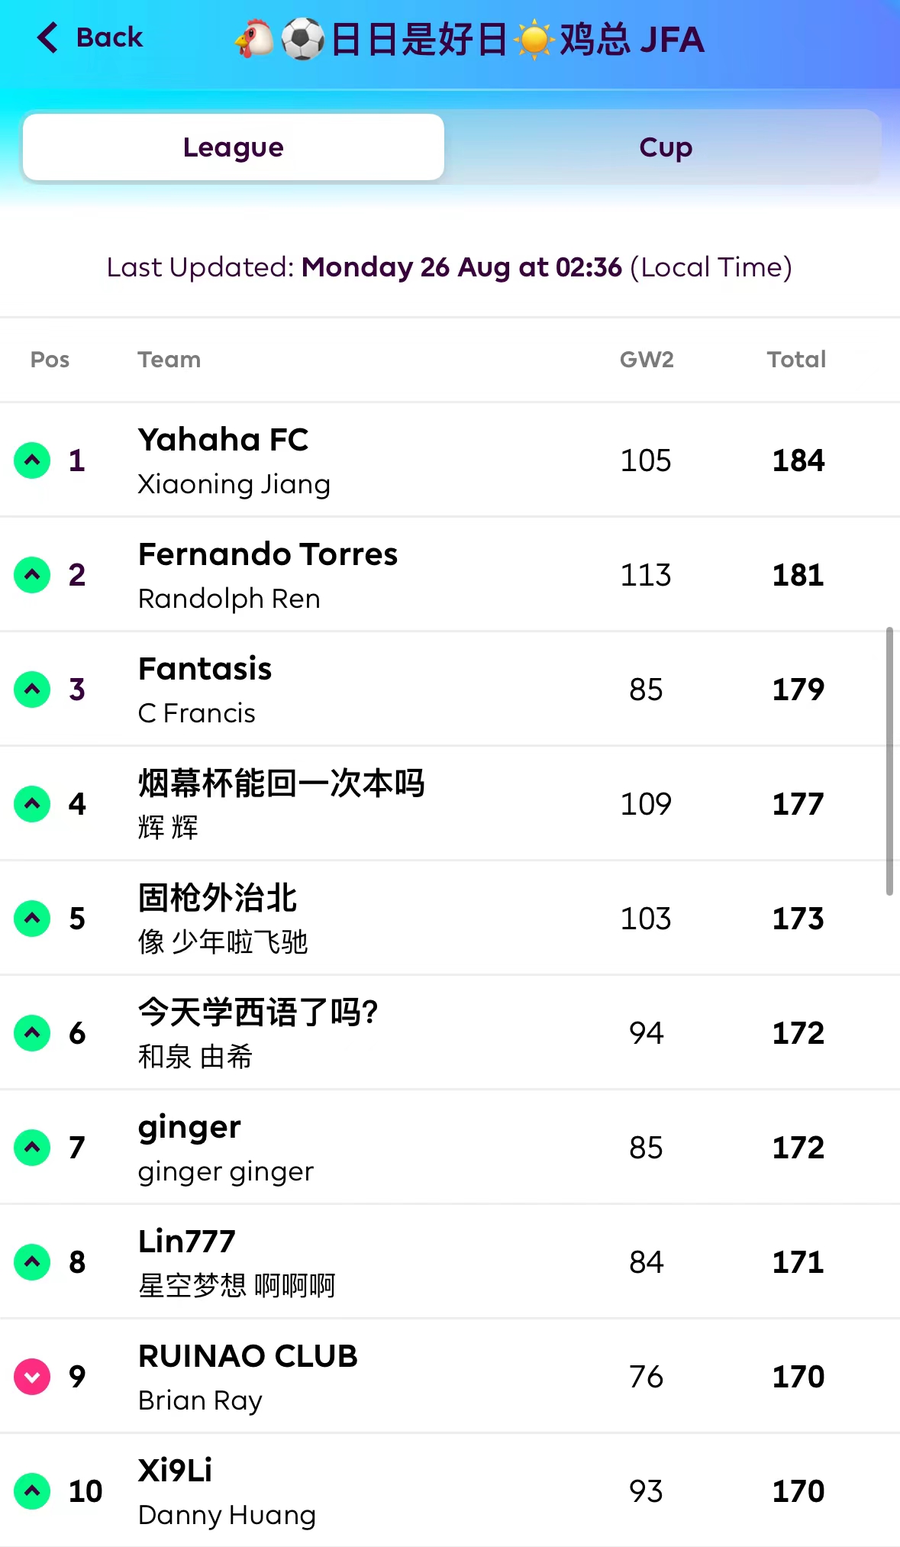Open RUINAO CLUB team by Brian Ray

click(247, 1357)
